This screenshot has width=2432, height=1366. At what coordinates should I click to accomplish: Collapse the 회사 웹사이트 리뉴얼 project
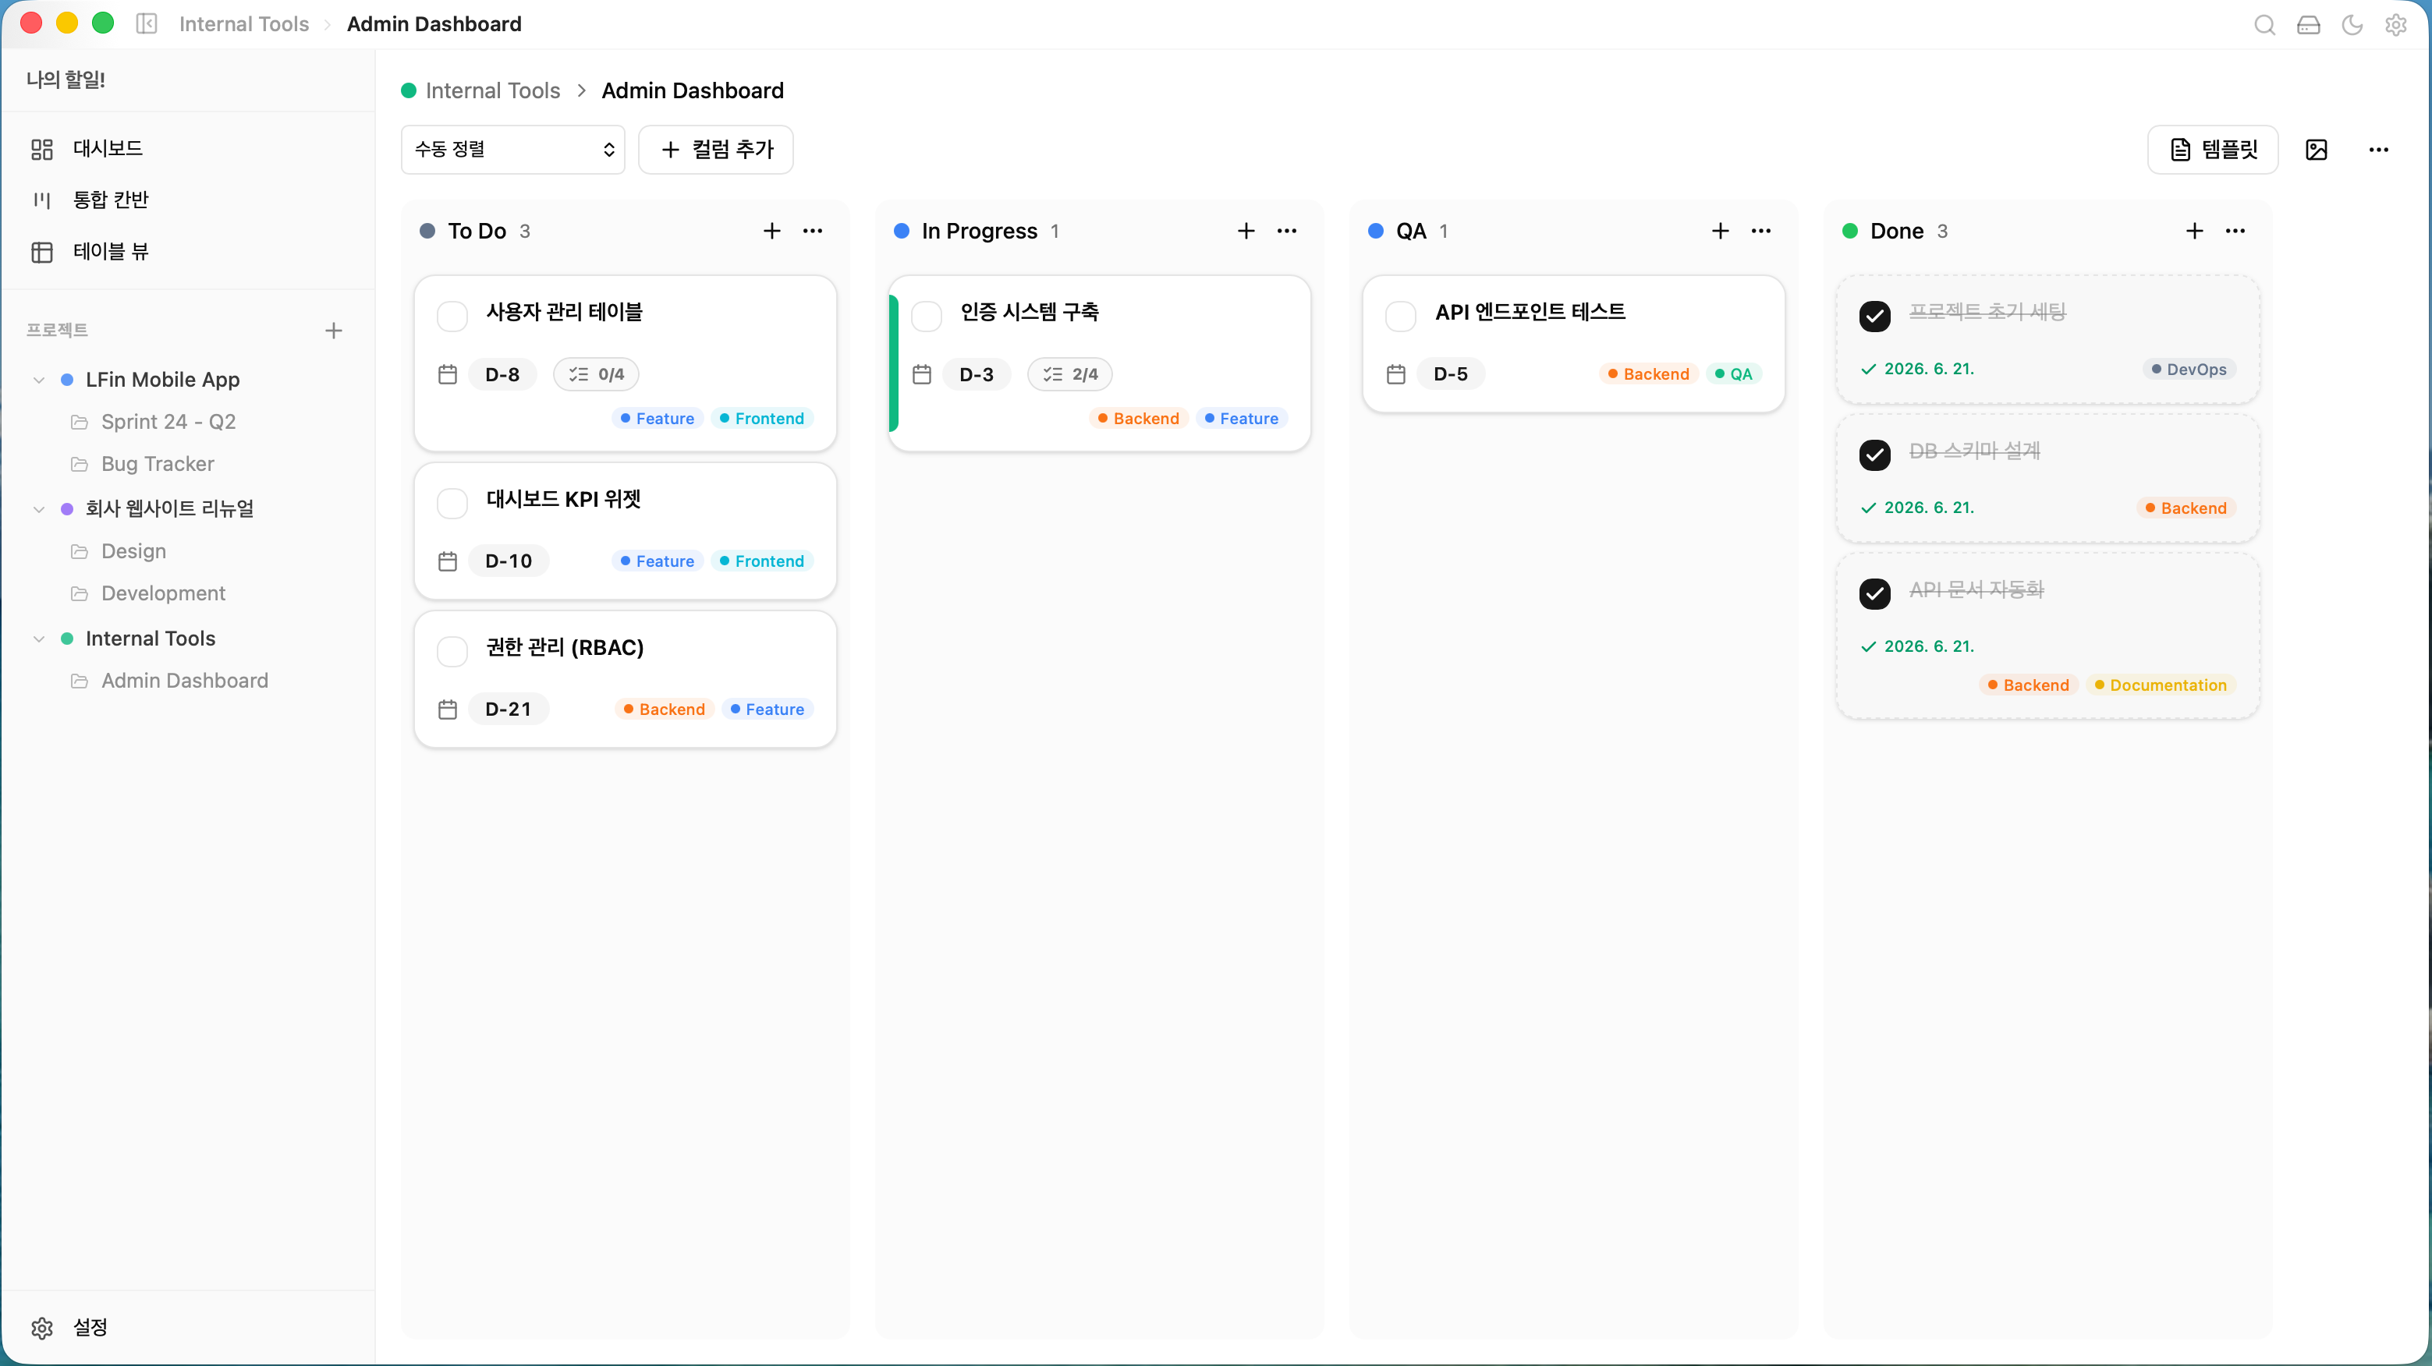pyautogui.click(x=39, y=509)
